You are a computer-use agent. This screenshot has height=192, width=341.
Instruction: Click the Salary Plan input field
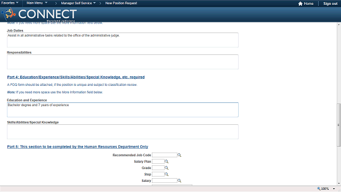[x=158, y=161]
